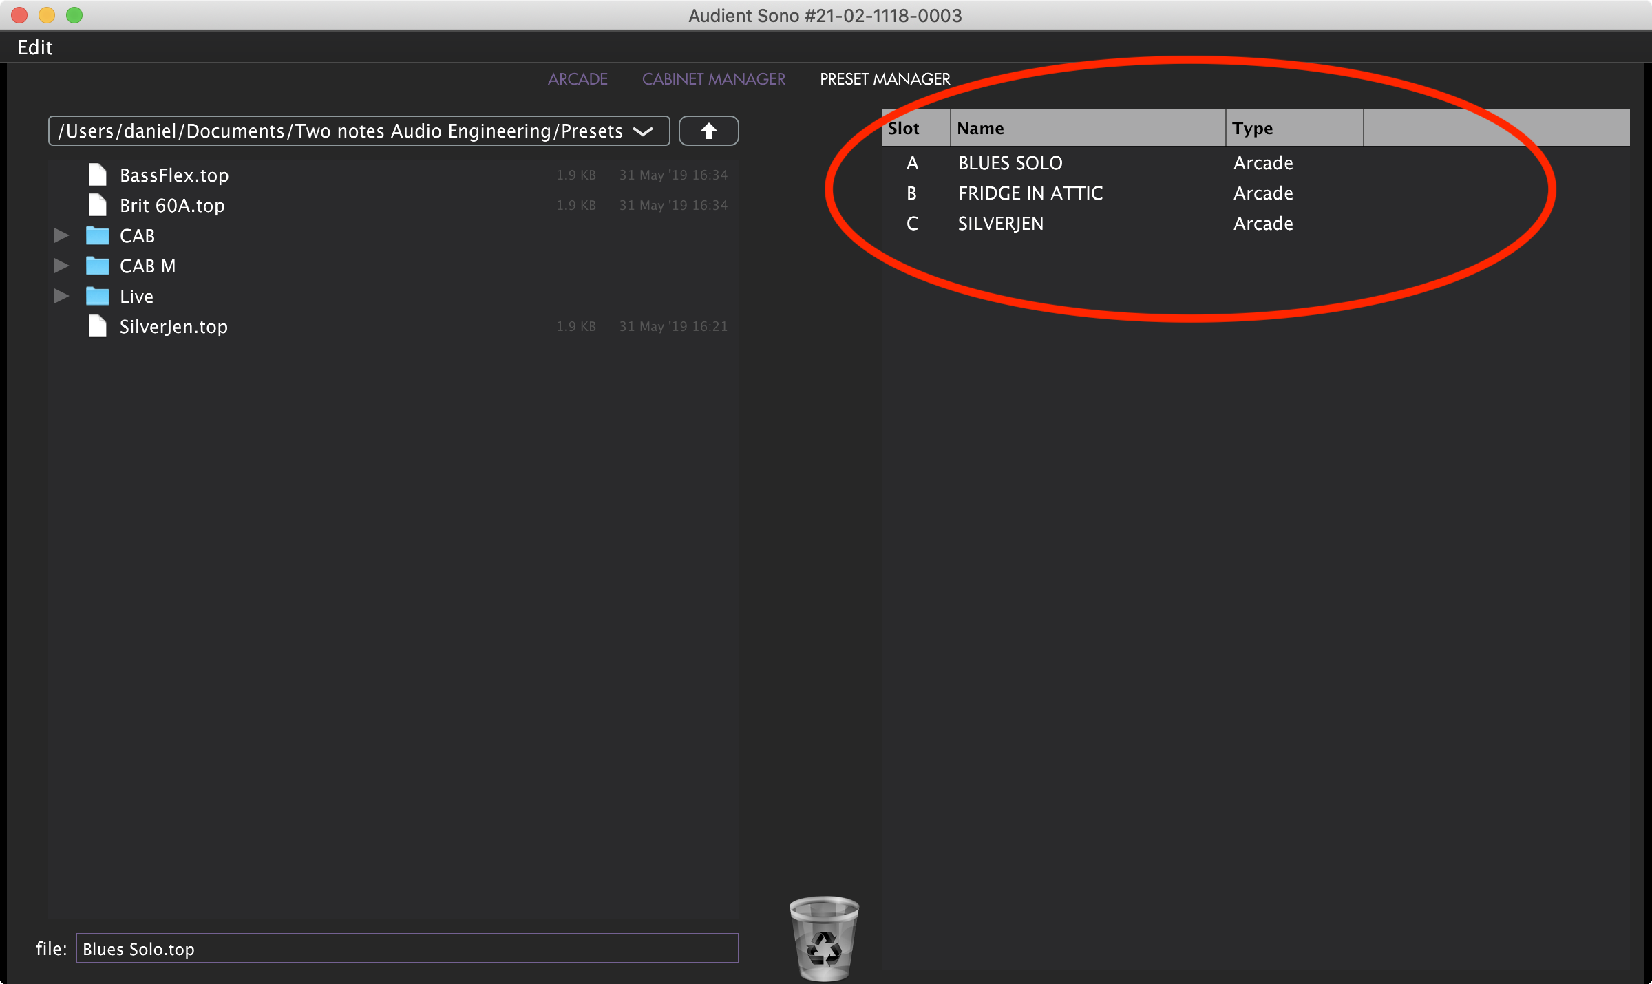The width and height of the screenshot is (1652, 984).
Task: Open the Edit menu
Action: coord(34,47)
